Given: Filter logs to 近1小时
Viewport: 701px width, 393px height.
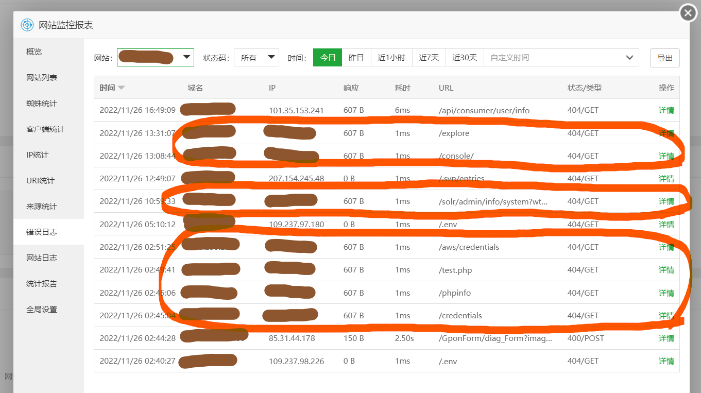Looking at the screenshot, I should tap(391, 58).
